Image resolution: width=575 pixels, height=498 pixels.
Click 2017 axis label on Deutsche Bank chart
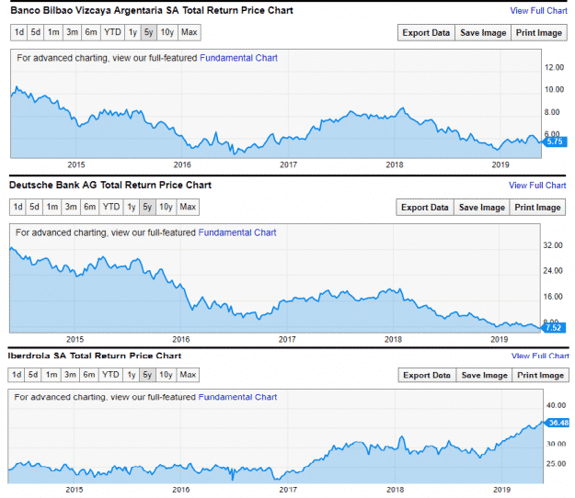(287, 339)
